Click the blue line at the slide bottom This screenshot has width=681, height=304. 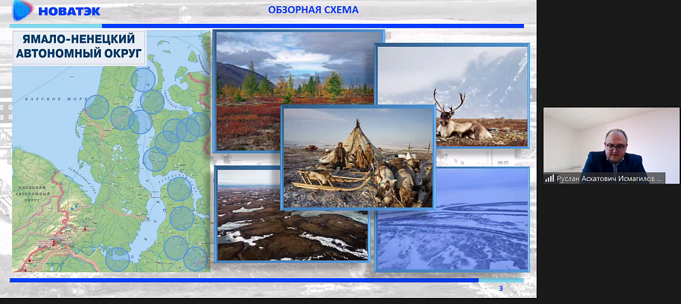245,280
